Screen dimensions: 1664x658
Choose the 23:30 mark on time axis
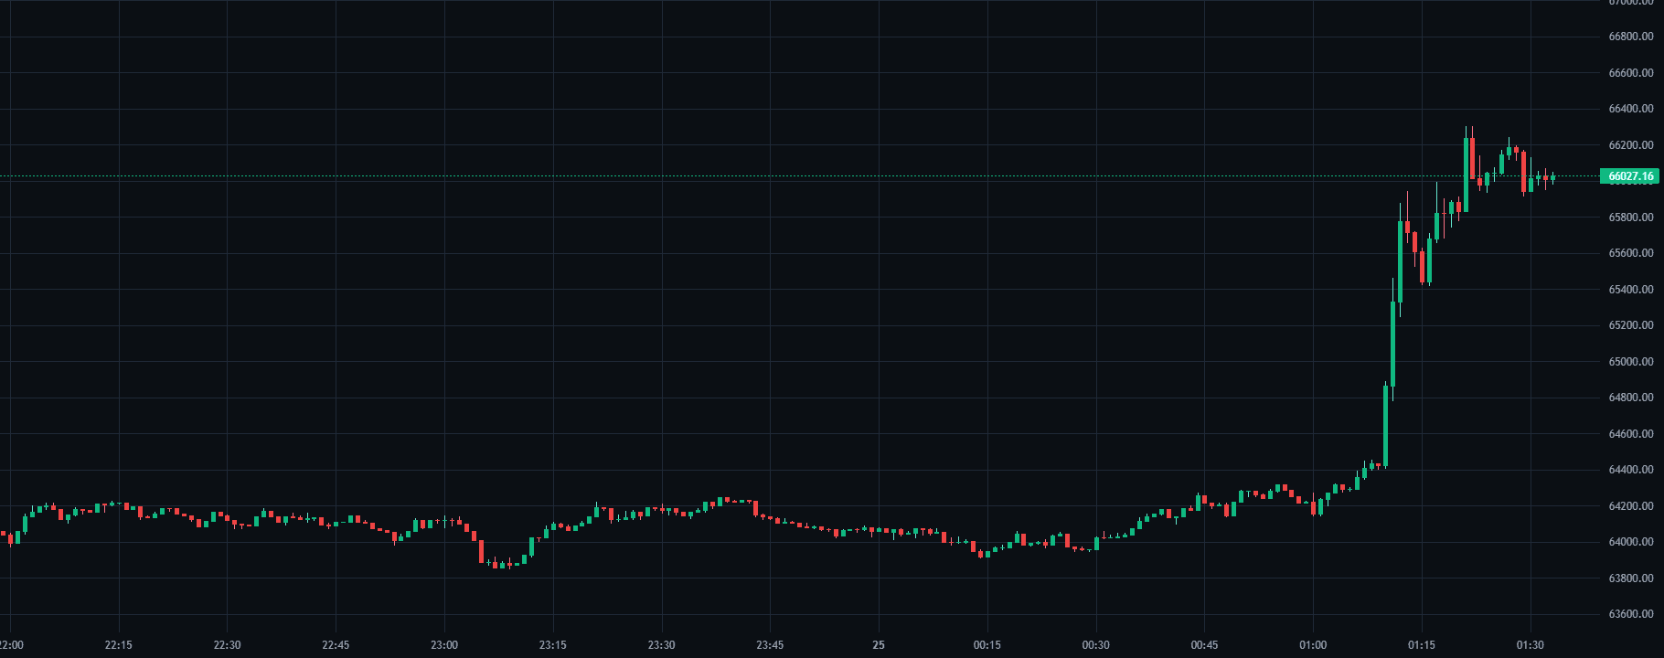661,645
